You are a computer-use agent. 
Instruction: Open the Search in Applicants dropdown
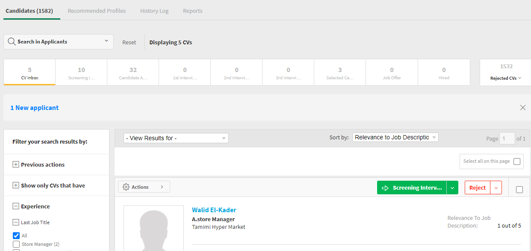[x=106, y=41]
